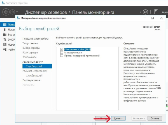Select Прокси-сервер веб-приложений label
The height and width of the screenshot is (125, 168).
click(x=82, y=56)
